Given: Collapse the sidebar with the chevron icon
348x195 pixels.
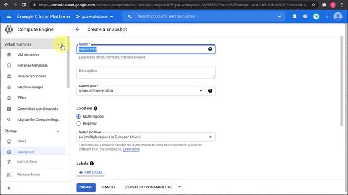Looking at the screenshot, I should pyautogui.click(x=9, y=188).
